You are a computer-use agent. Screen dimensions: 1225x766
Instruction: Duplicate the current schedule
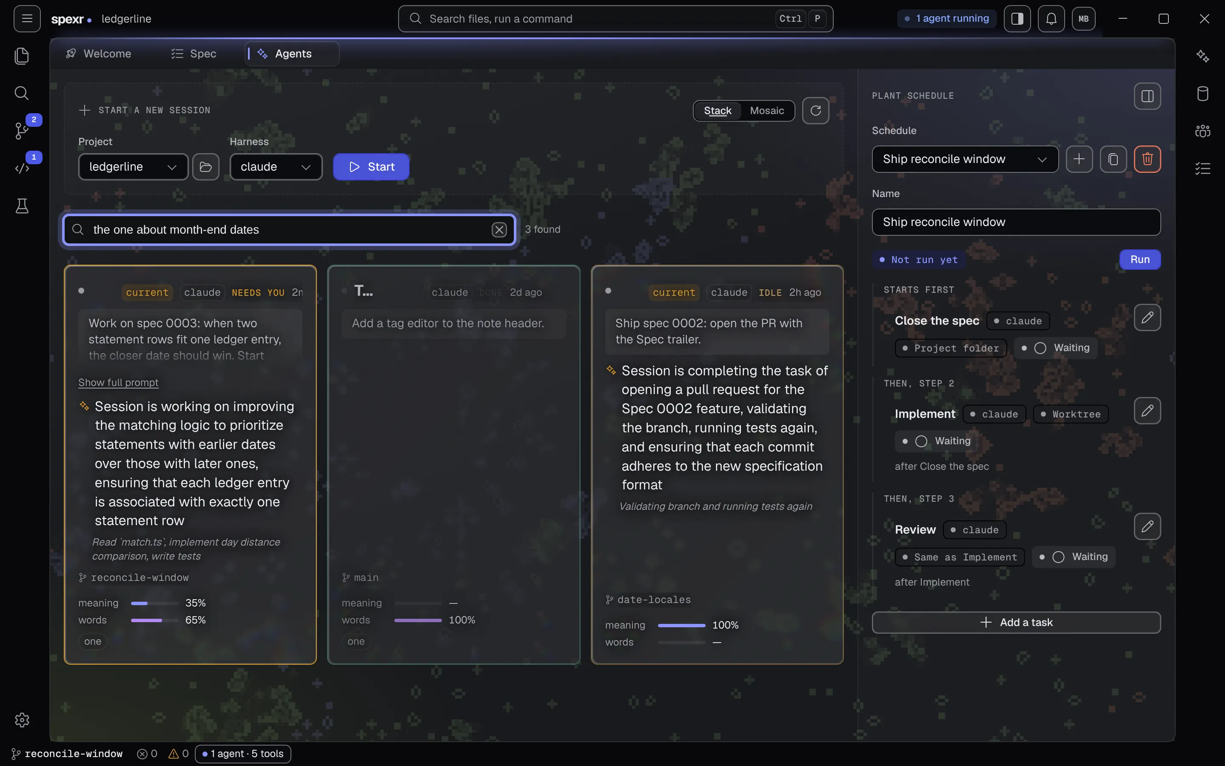pyautogui.click(x=1113, y=159)
